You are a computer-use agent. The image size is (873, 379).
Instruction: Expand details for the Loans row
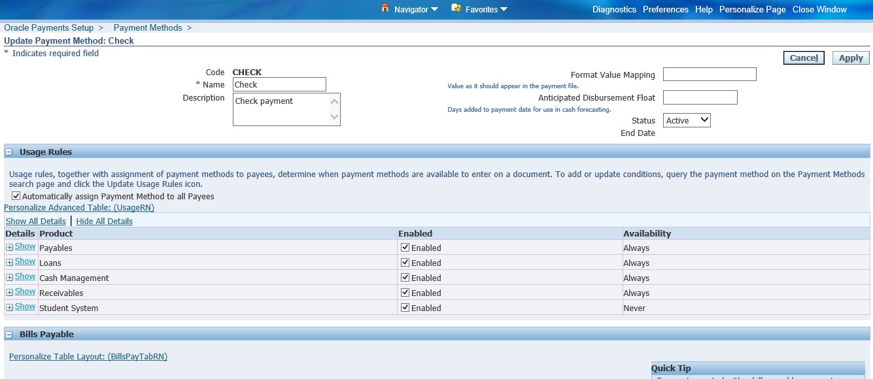tap(24, 261)
